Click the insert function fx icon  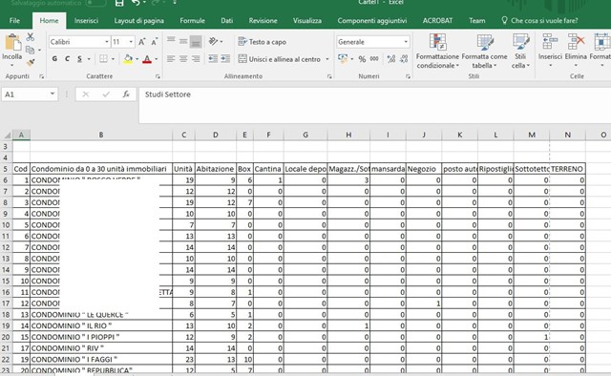tap(126, 94)
